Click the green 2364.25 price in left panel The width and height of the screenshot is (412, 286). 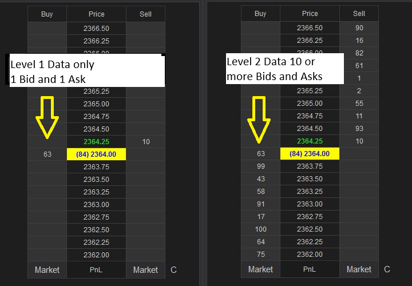tap(96, 141)
